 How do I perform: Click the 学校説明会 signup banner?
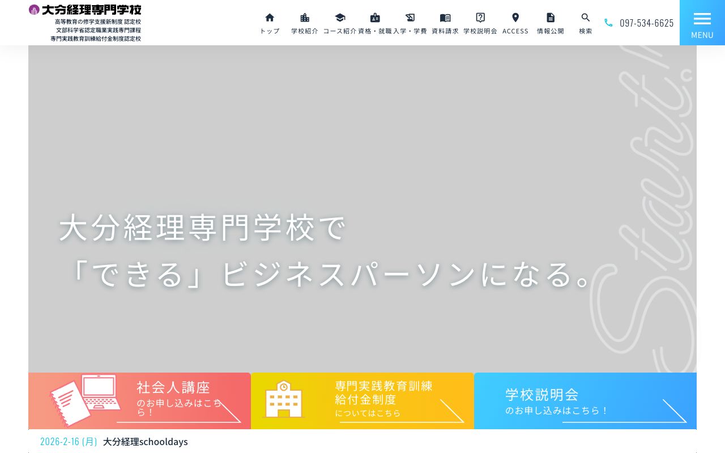coord(585,400)
